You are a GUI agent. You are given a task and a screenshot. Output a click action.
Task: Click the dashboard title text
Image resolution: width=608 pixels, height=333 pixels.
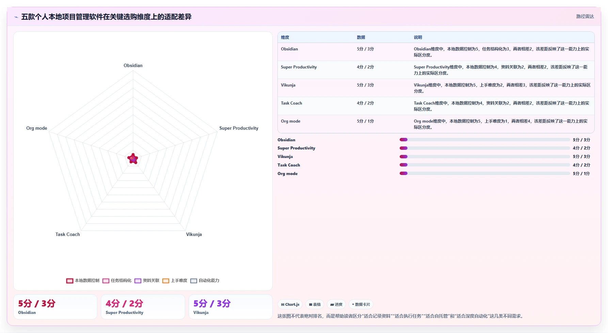pos(106,17)
